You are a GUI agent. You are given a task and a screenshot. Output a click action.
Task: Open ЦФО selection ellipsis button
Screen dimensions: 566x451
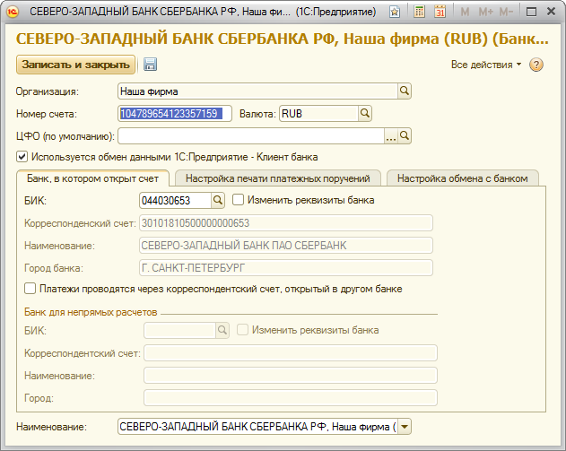391,136
